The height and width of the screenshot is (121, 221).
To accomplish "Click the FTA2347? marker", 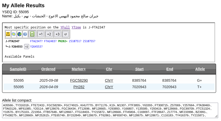I will pos(36,41).
